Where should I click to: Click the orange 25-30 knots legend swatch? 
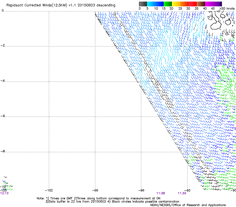184,4
